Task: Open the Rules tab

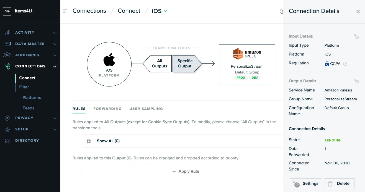Action: pos(79,109)
